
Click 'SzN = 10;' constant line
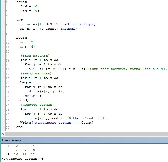pos(30,11)
